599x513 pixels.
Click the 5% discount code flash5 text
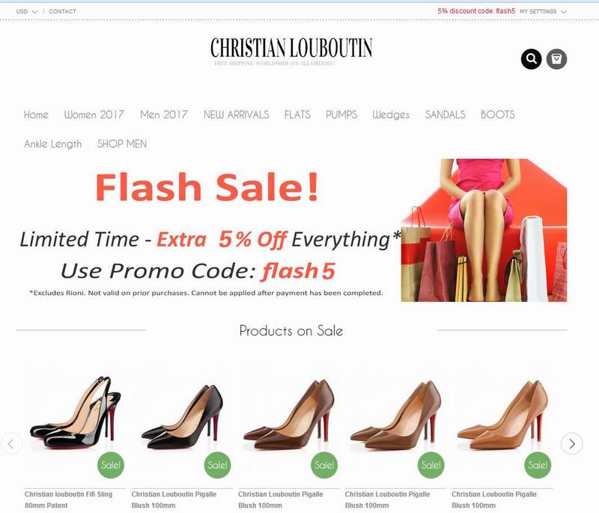tap(476, 11)
